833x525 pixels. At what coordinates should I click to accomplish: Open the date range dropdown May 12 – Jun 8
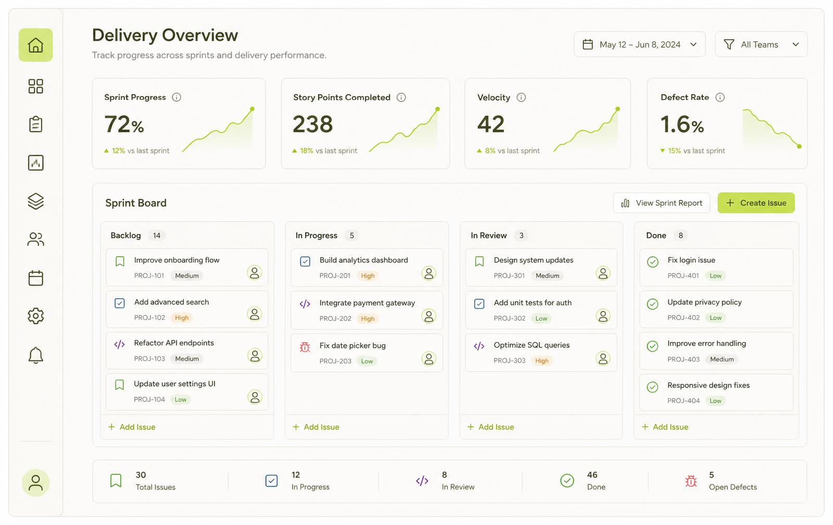click(x=639, y=44)
